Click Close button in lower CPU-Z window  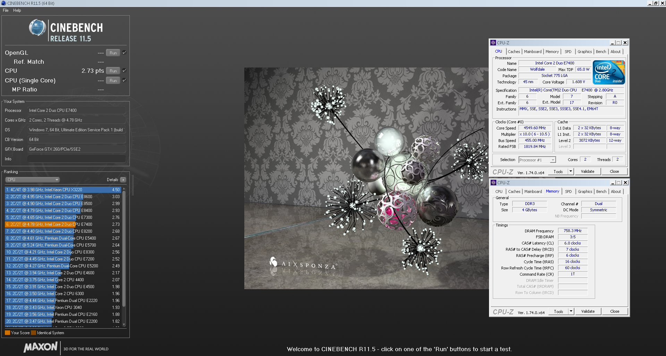coord(615,311)
